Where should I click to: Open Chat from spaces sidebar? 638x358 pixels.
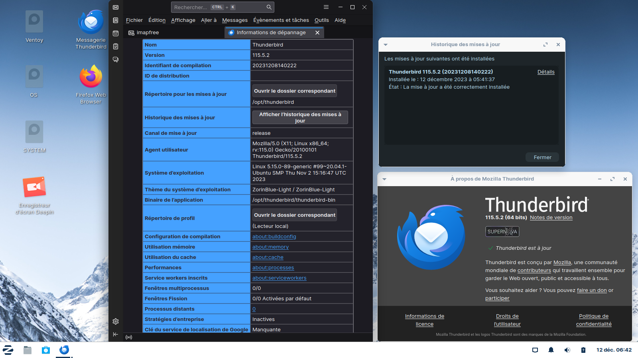click(x=116, y=60)
